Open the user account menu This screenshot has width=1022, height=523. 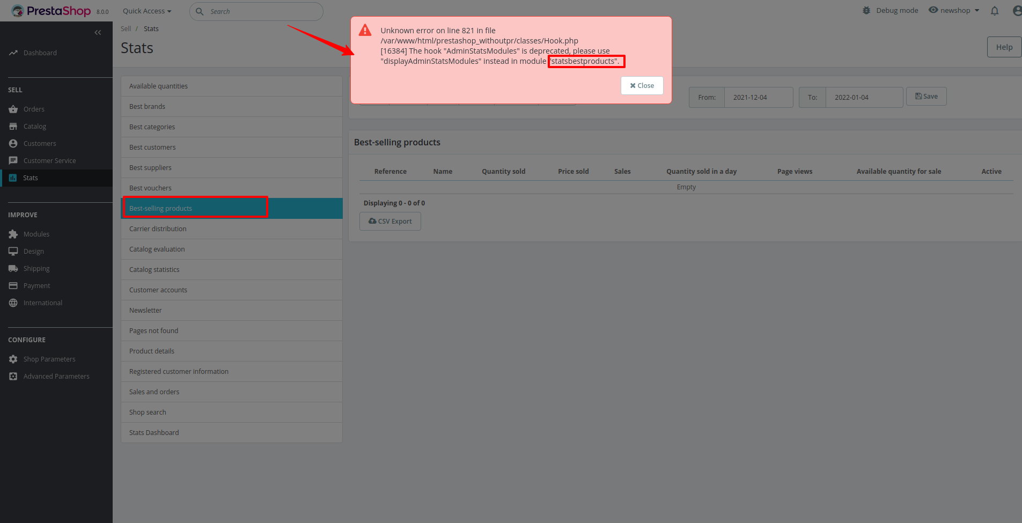1017,11
